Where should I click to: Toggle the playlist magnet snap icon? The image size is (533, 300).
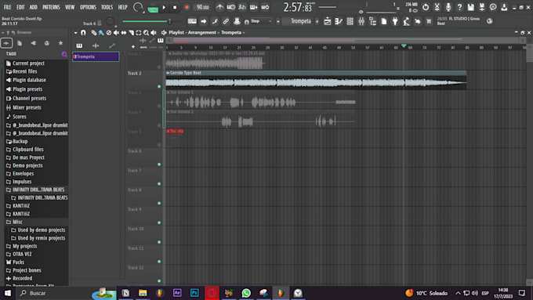click(x=83, y=33)
